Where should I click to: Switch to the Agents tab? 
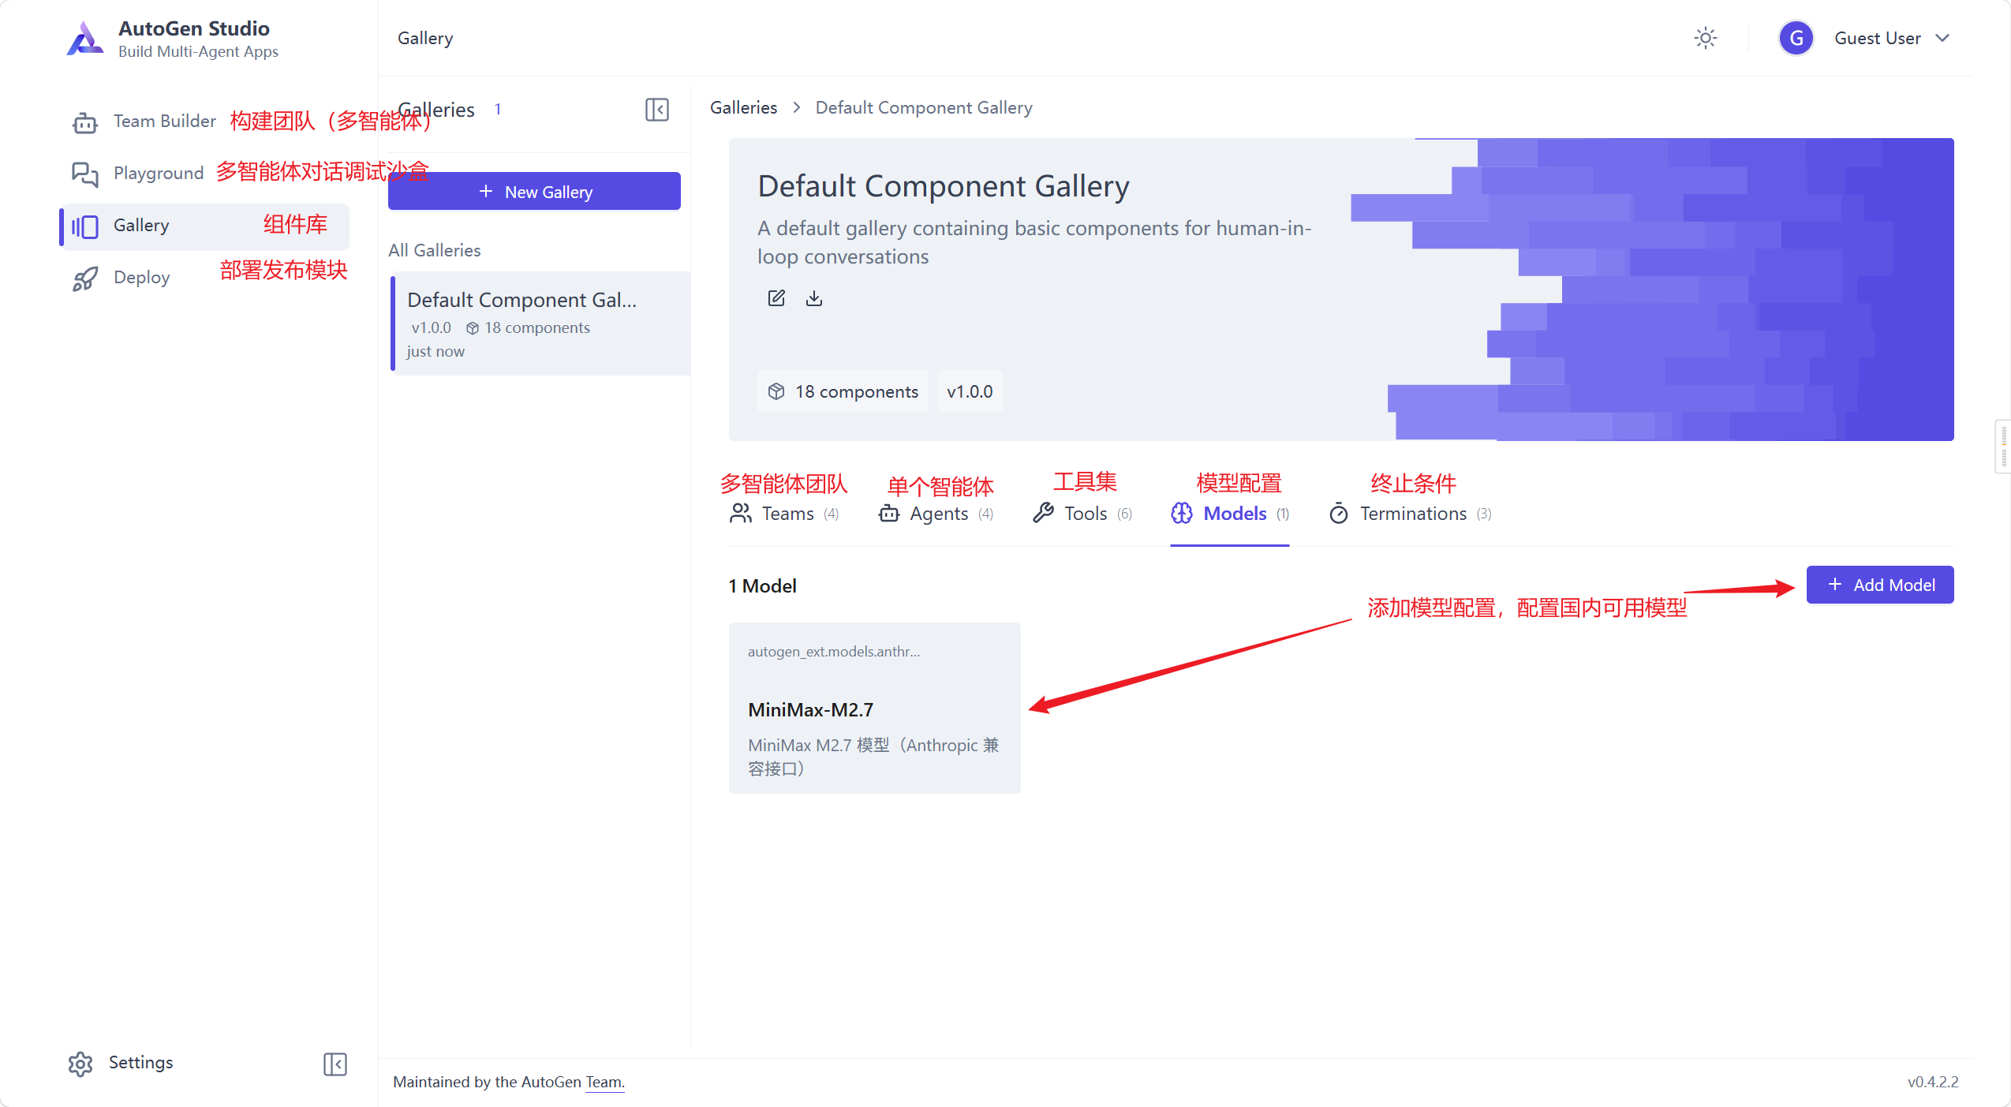point(936,514)
